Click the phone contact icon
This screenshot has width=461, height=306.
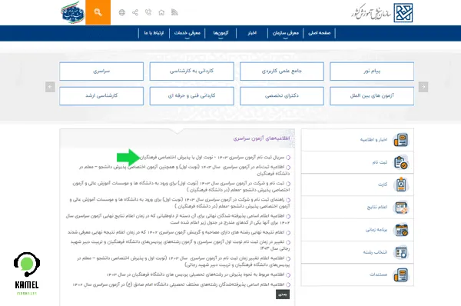click(x=148, y=12)
